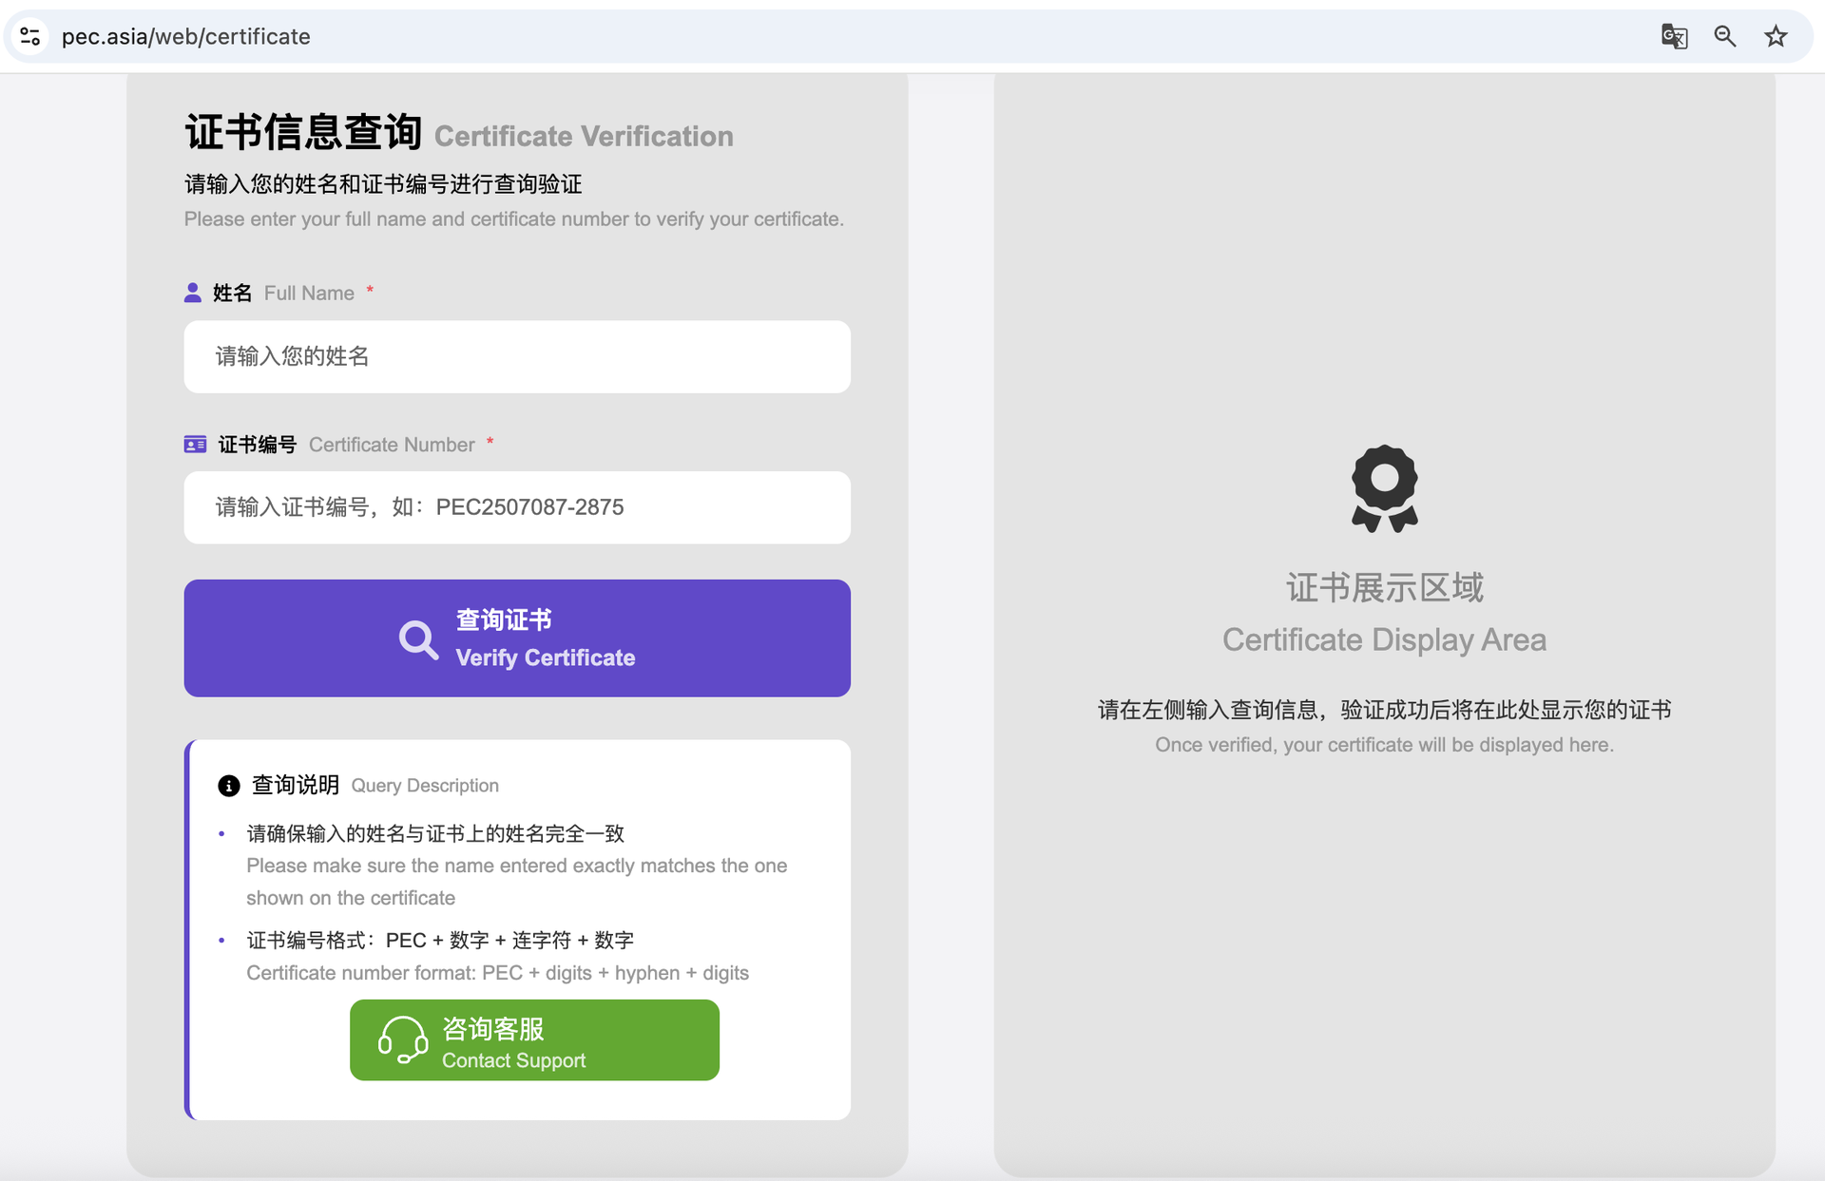This screenshot has height=1181, width=1825.
Task: Focus the Full Name input field
Action: click(x=517, y=356)
